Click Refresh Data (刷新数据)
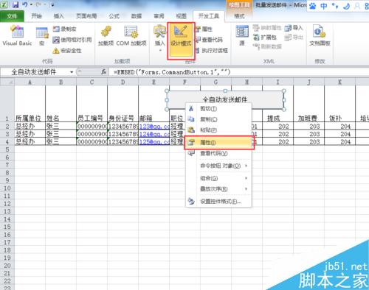The image size is (369, 290). coord(267,46)
